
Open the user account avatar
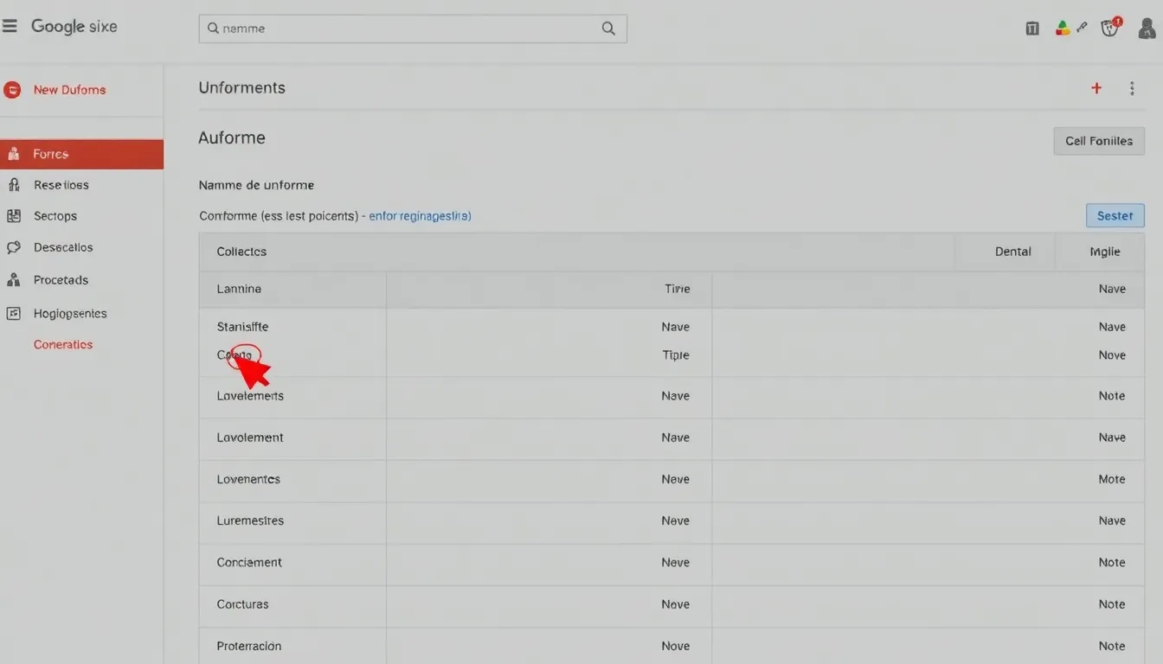[1147, 28]
